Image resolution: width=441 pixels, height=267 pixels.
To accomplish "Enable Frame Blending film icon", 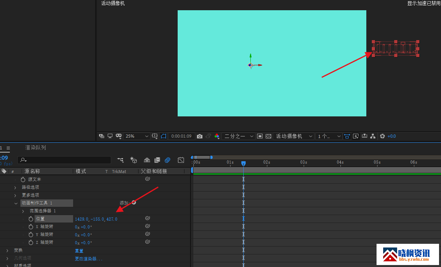I will [157, 160].
